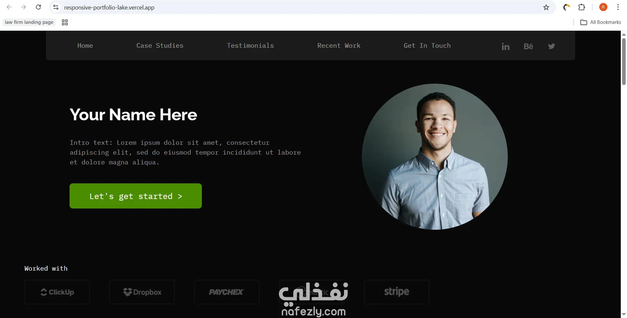This screenshot has height=318, width=627.
Task: Open the Twitter bird icon
Action: 552,46
